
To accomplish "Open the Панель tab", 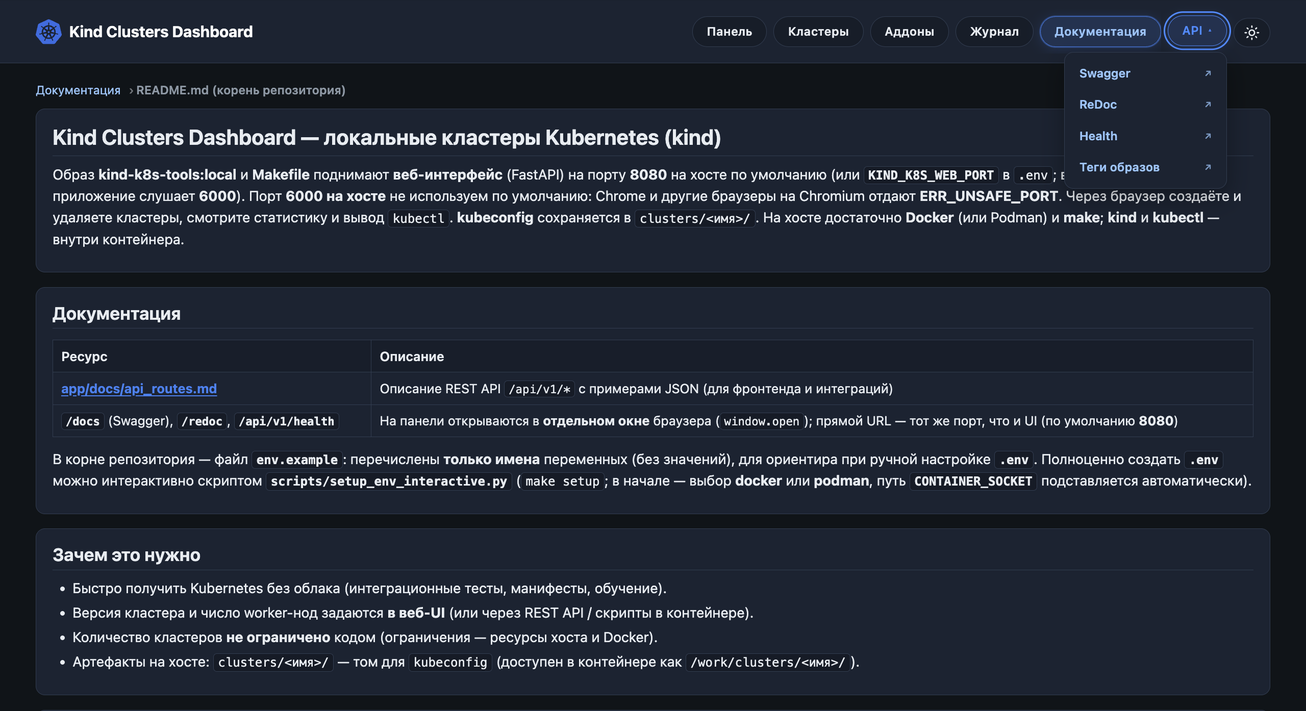I will click(x=729, y=32).
